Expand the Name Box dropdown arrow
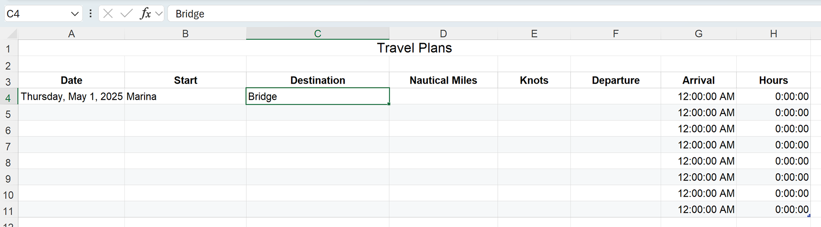This screenshot has width=821, height=227. [75, 14]
